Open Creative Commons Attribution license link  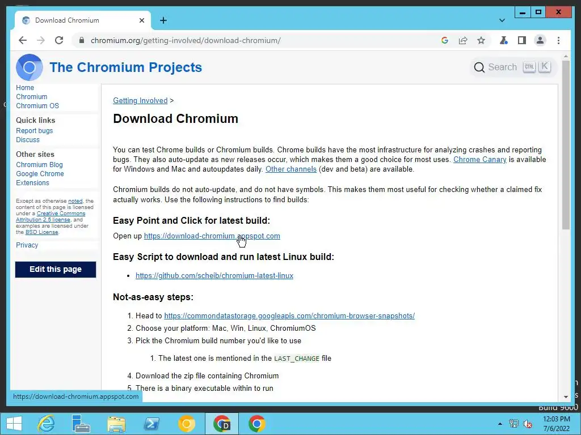pyautogui.click(x=50, y=216)
